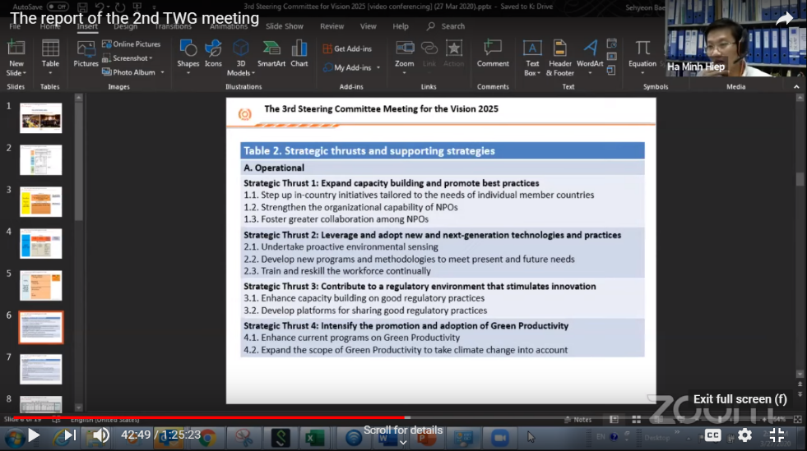The image size is (807, 451).
Task: Open the Slide Show tab
Action: point(283,26)
